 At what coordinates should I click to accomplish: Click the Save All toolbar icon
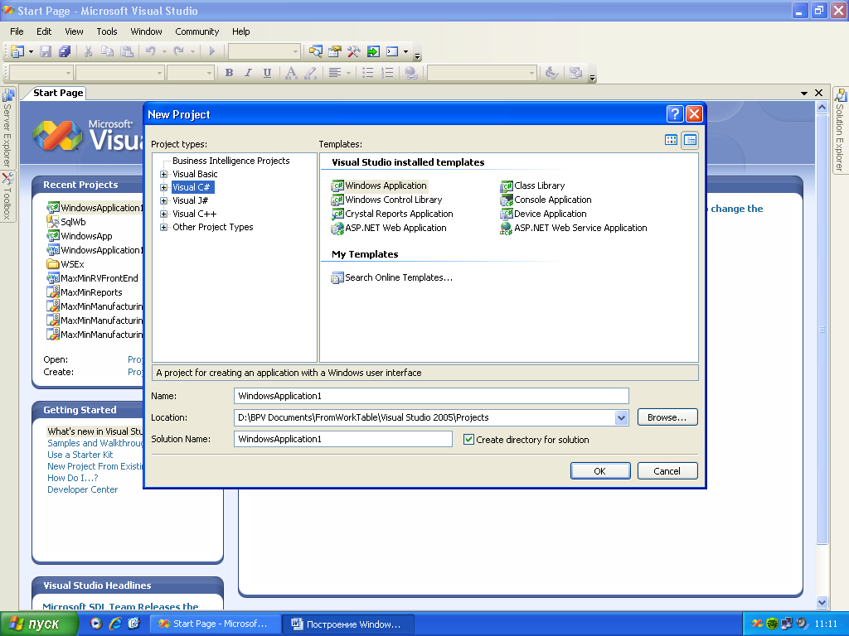pyautogui.click(x=65, y=51)
